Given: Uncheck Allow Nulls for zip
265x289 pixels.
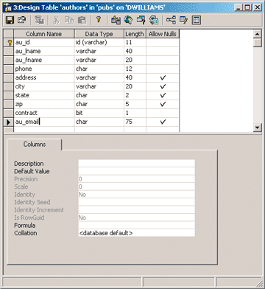Looking at the screenshot, I should 163,105.
